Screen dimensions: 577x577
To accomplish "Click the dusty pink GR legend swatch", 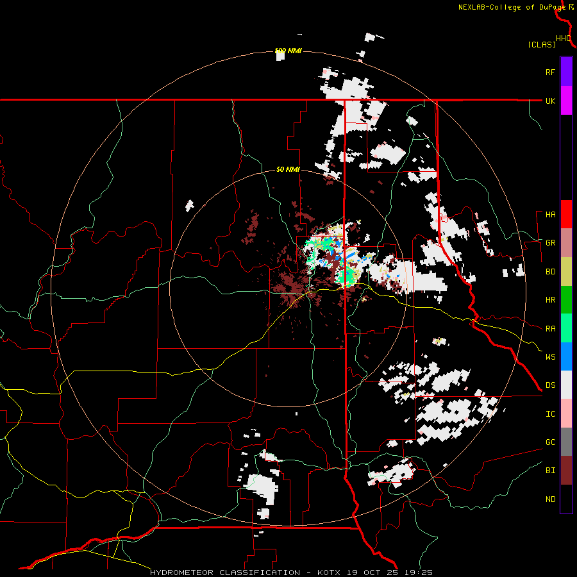I will coord(566,242).
